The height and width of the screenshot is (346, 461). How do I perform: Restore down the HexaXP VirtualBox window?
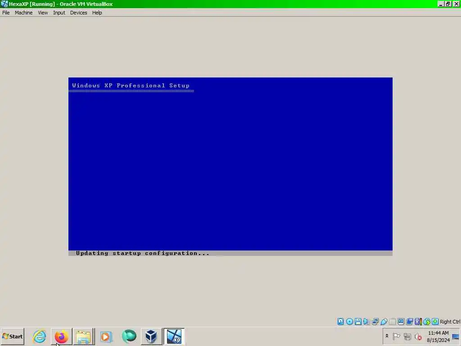tap(448, 4)
